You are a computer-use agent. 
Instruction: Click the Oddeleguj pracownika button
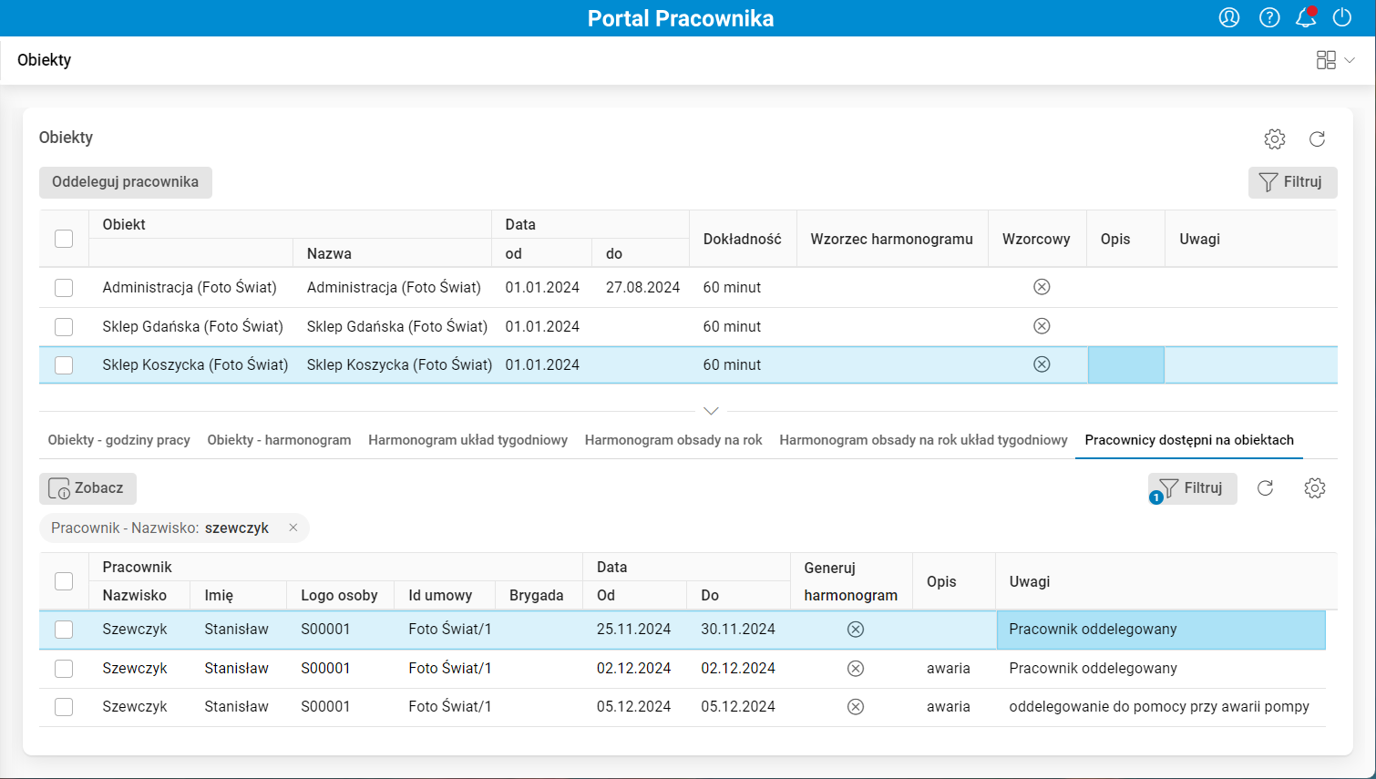point(126,182)
